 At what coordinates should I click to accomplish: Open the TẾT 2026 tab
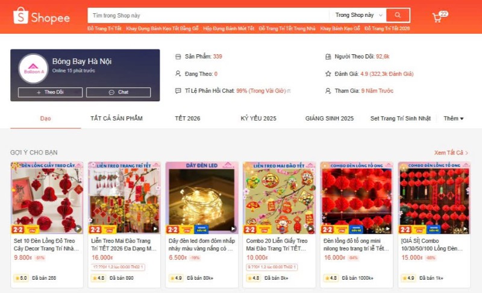tap(187, 118)
